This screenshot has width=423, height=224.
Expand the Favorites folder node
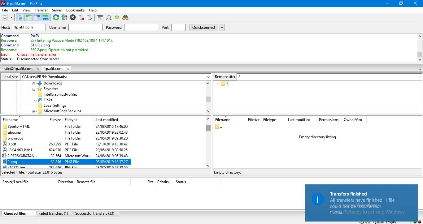(34, 89)
